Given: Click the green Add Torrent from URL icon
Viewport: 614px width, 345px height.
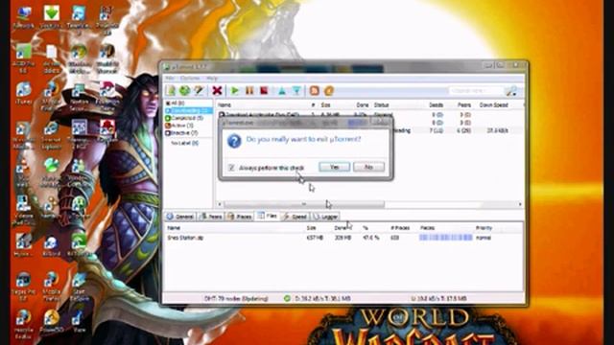Looking at the screenshot, I should pos(185,90).
